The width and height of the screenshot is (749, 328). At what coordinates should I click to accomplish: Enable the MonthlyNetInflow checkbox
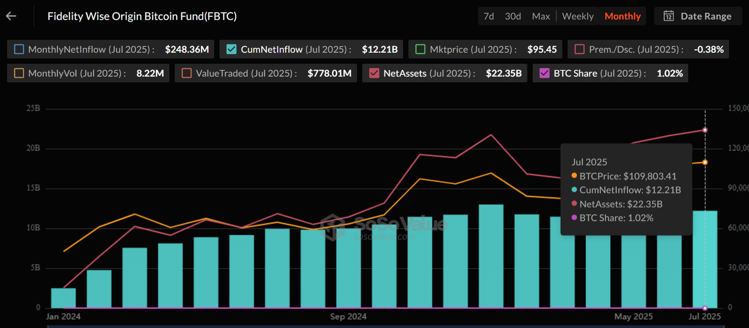coord(19,49)
